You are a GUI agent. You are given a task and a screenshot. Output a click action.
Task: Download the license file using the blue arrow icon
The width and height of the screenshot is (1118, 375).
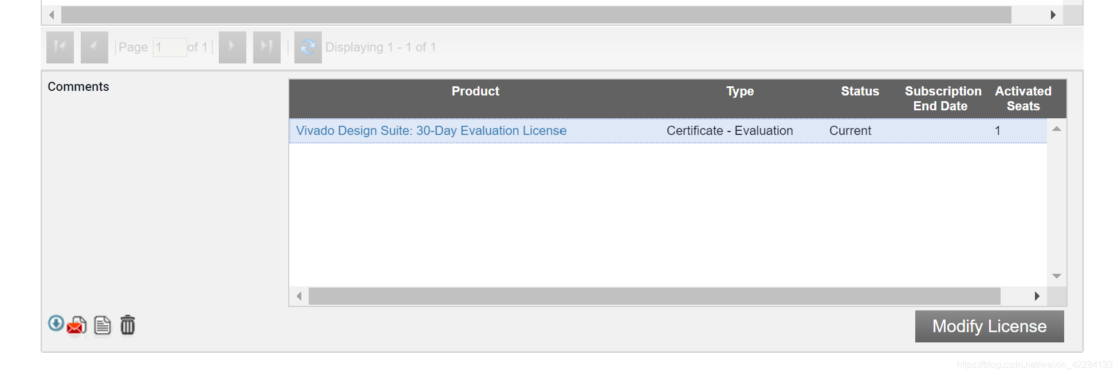pos(56,324)
